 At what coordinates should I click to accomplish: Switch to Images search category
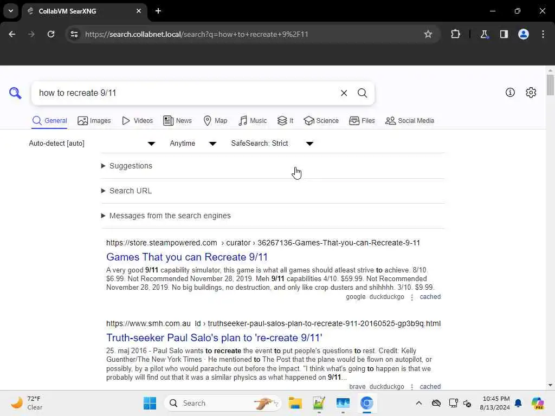pos(94,121)
